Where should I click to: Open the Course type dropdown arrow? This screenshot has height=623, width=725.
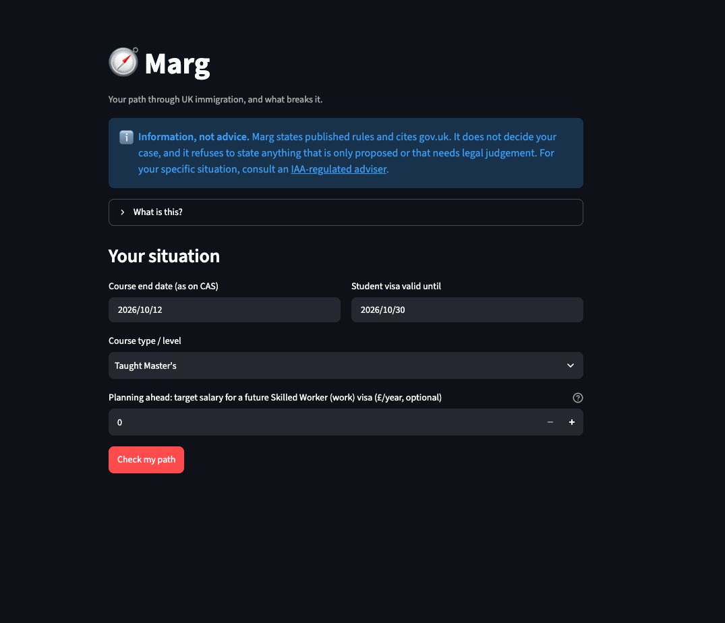click(x=571, y=365)
